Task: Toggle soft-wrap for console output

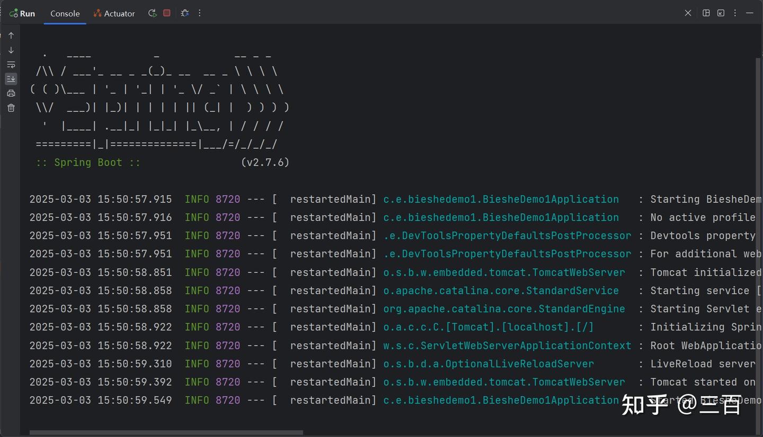Action: (x=11, y=65)
